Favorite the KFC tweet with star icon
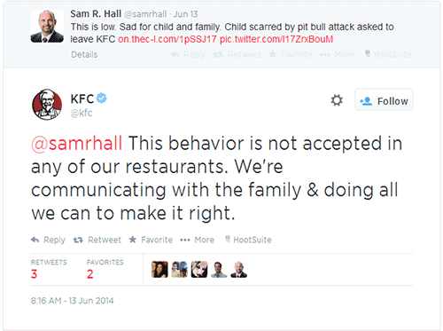Image resolution: width=443 pixels, height=331 pixels. click(133, 240)
